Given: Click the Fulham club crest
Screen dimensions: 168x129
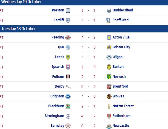Looking at the screenshot, I should click(x=68, y=77).
